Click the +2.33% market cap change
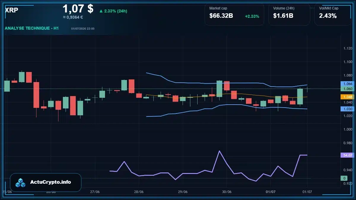 point(252,16)
